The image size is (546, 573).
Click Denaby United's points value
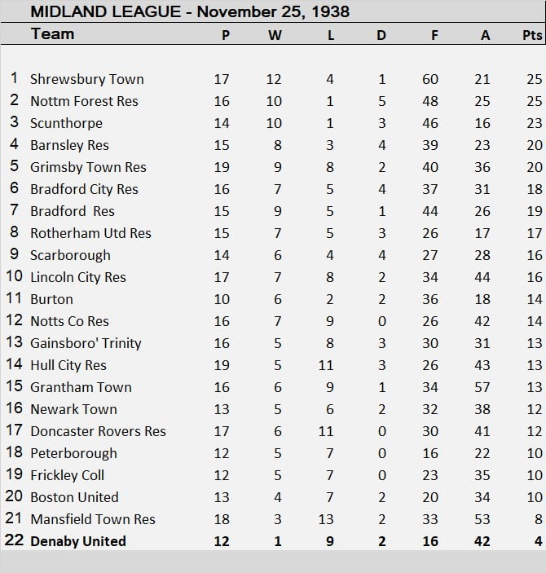pos(535,541)
